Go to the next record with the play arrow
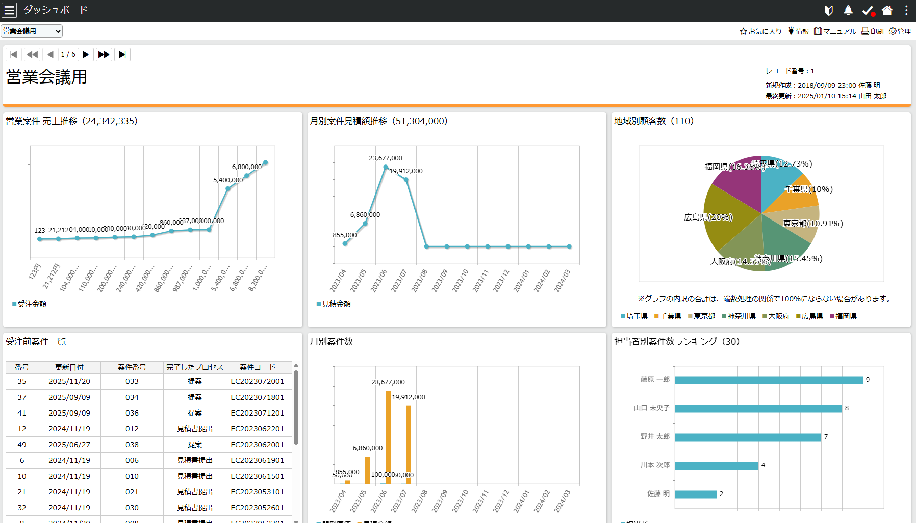The height and width of the screenshot is (523, 916). [x=85, y=54]
